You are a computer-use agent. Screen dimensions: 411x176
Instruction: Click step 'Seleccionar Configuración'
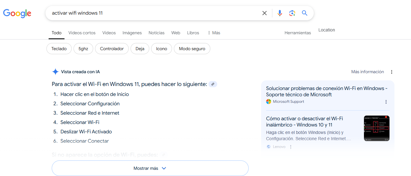[x=90, y=104]
